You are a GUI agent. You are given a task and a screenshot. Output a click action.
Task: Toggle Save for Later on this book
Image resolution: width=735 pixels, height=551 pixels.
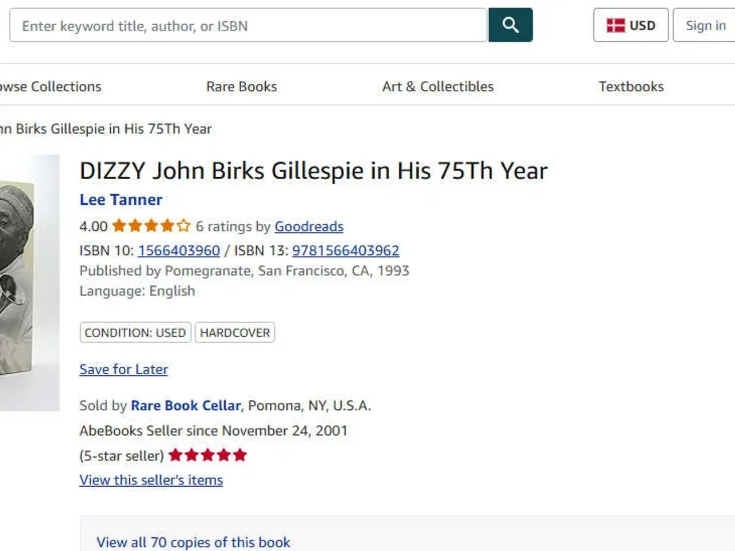(x=123, y=369)
